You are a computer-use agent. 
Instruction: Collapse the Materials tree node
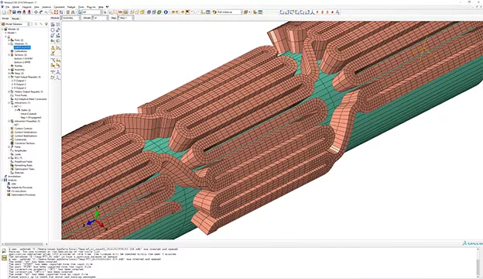9,43
